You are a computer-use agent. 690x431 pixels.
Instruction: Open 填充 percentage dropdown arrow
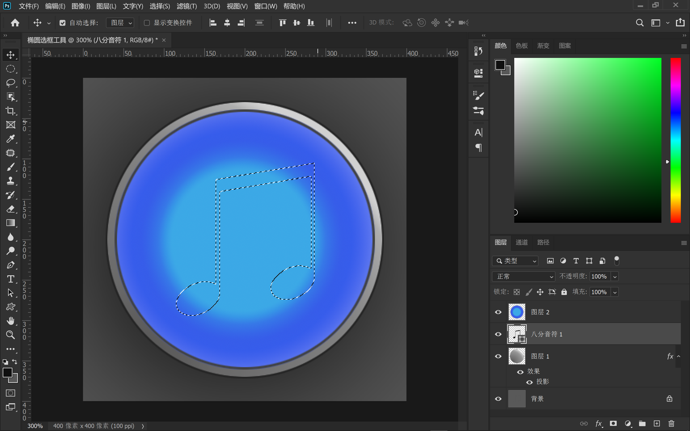615,292
